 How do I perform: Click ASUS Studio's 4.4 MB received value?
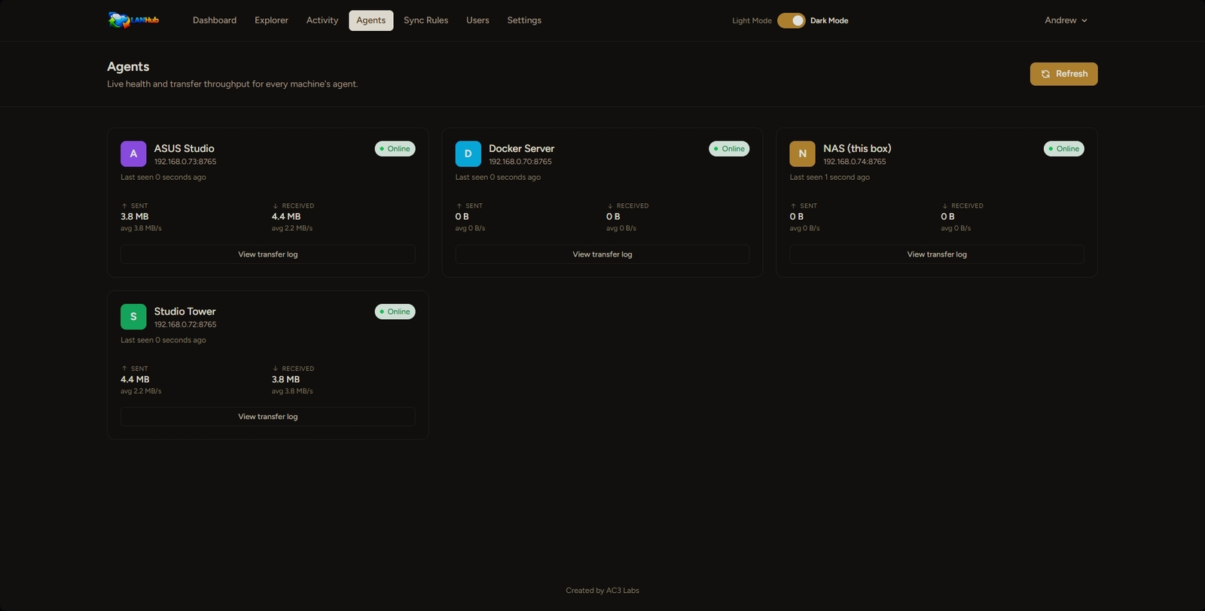[286, 217]
